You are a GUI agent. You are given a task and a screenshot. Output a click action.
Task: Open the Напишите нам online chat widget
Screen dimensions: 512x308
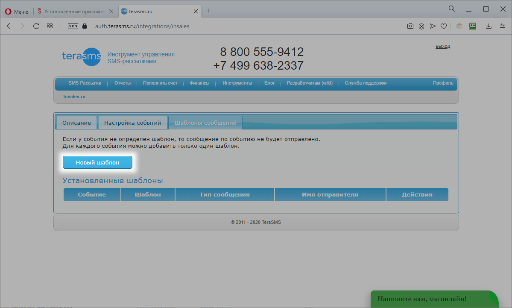point(434,299)
